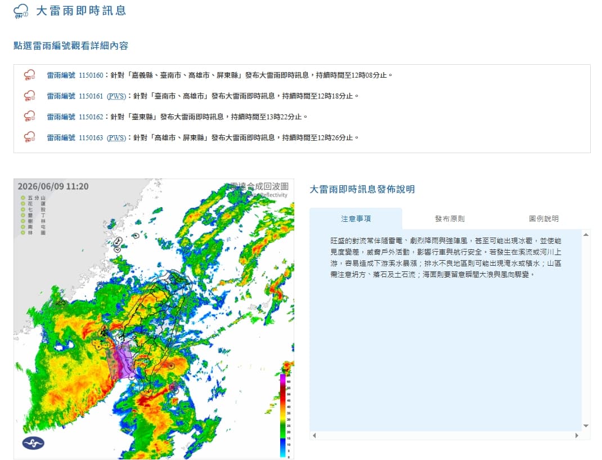Click the scroll-right arrow below the notes panel
This screenshot has height=460, width=602.
click(x=577, y=435)
